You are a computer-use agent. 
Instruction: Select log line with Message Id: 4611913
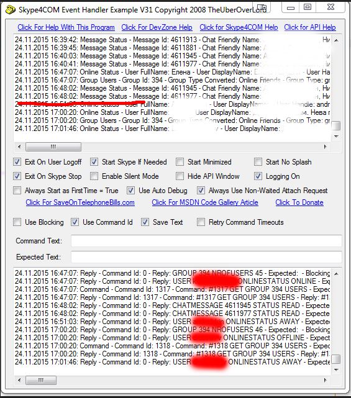click(x=172, y=40)
